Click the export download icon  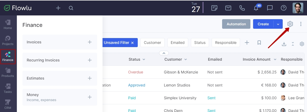284,44
